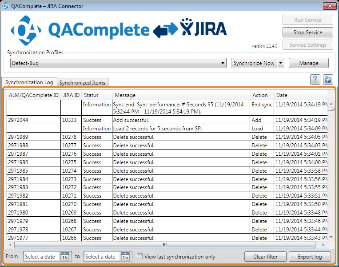Viewport: 339px width, 267px height.
Task: Select the 'End sync' action cell
Action: tap(262, 108)
